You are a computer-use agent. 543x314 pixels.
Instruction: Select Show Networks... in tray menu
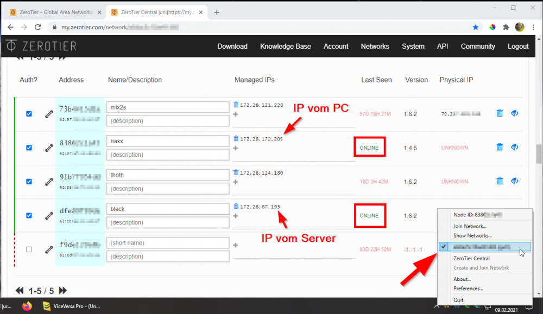click(472, 235)
